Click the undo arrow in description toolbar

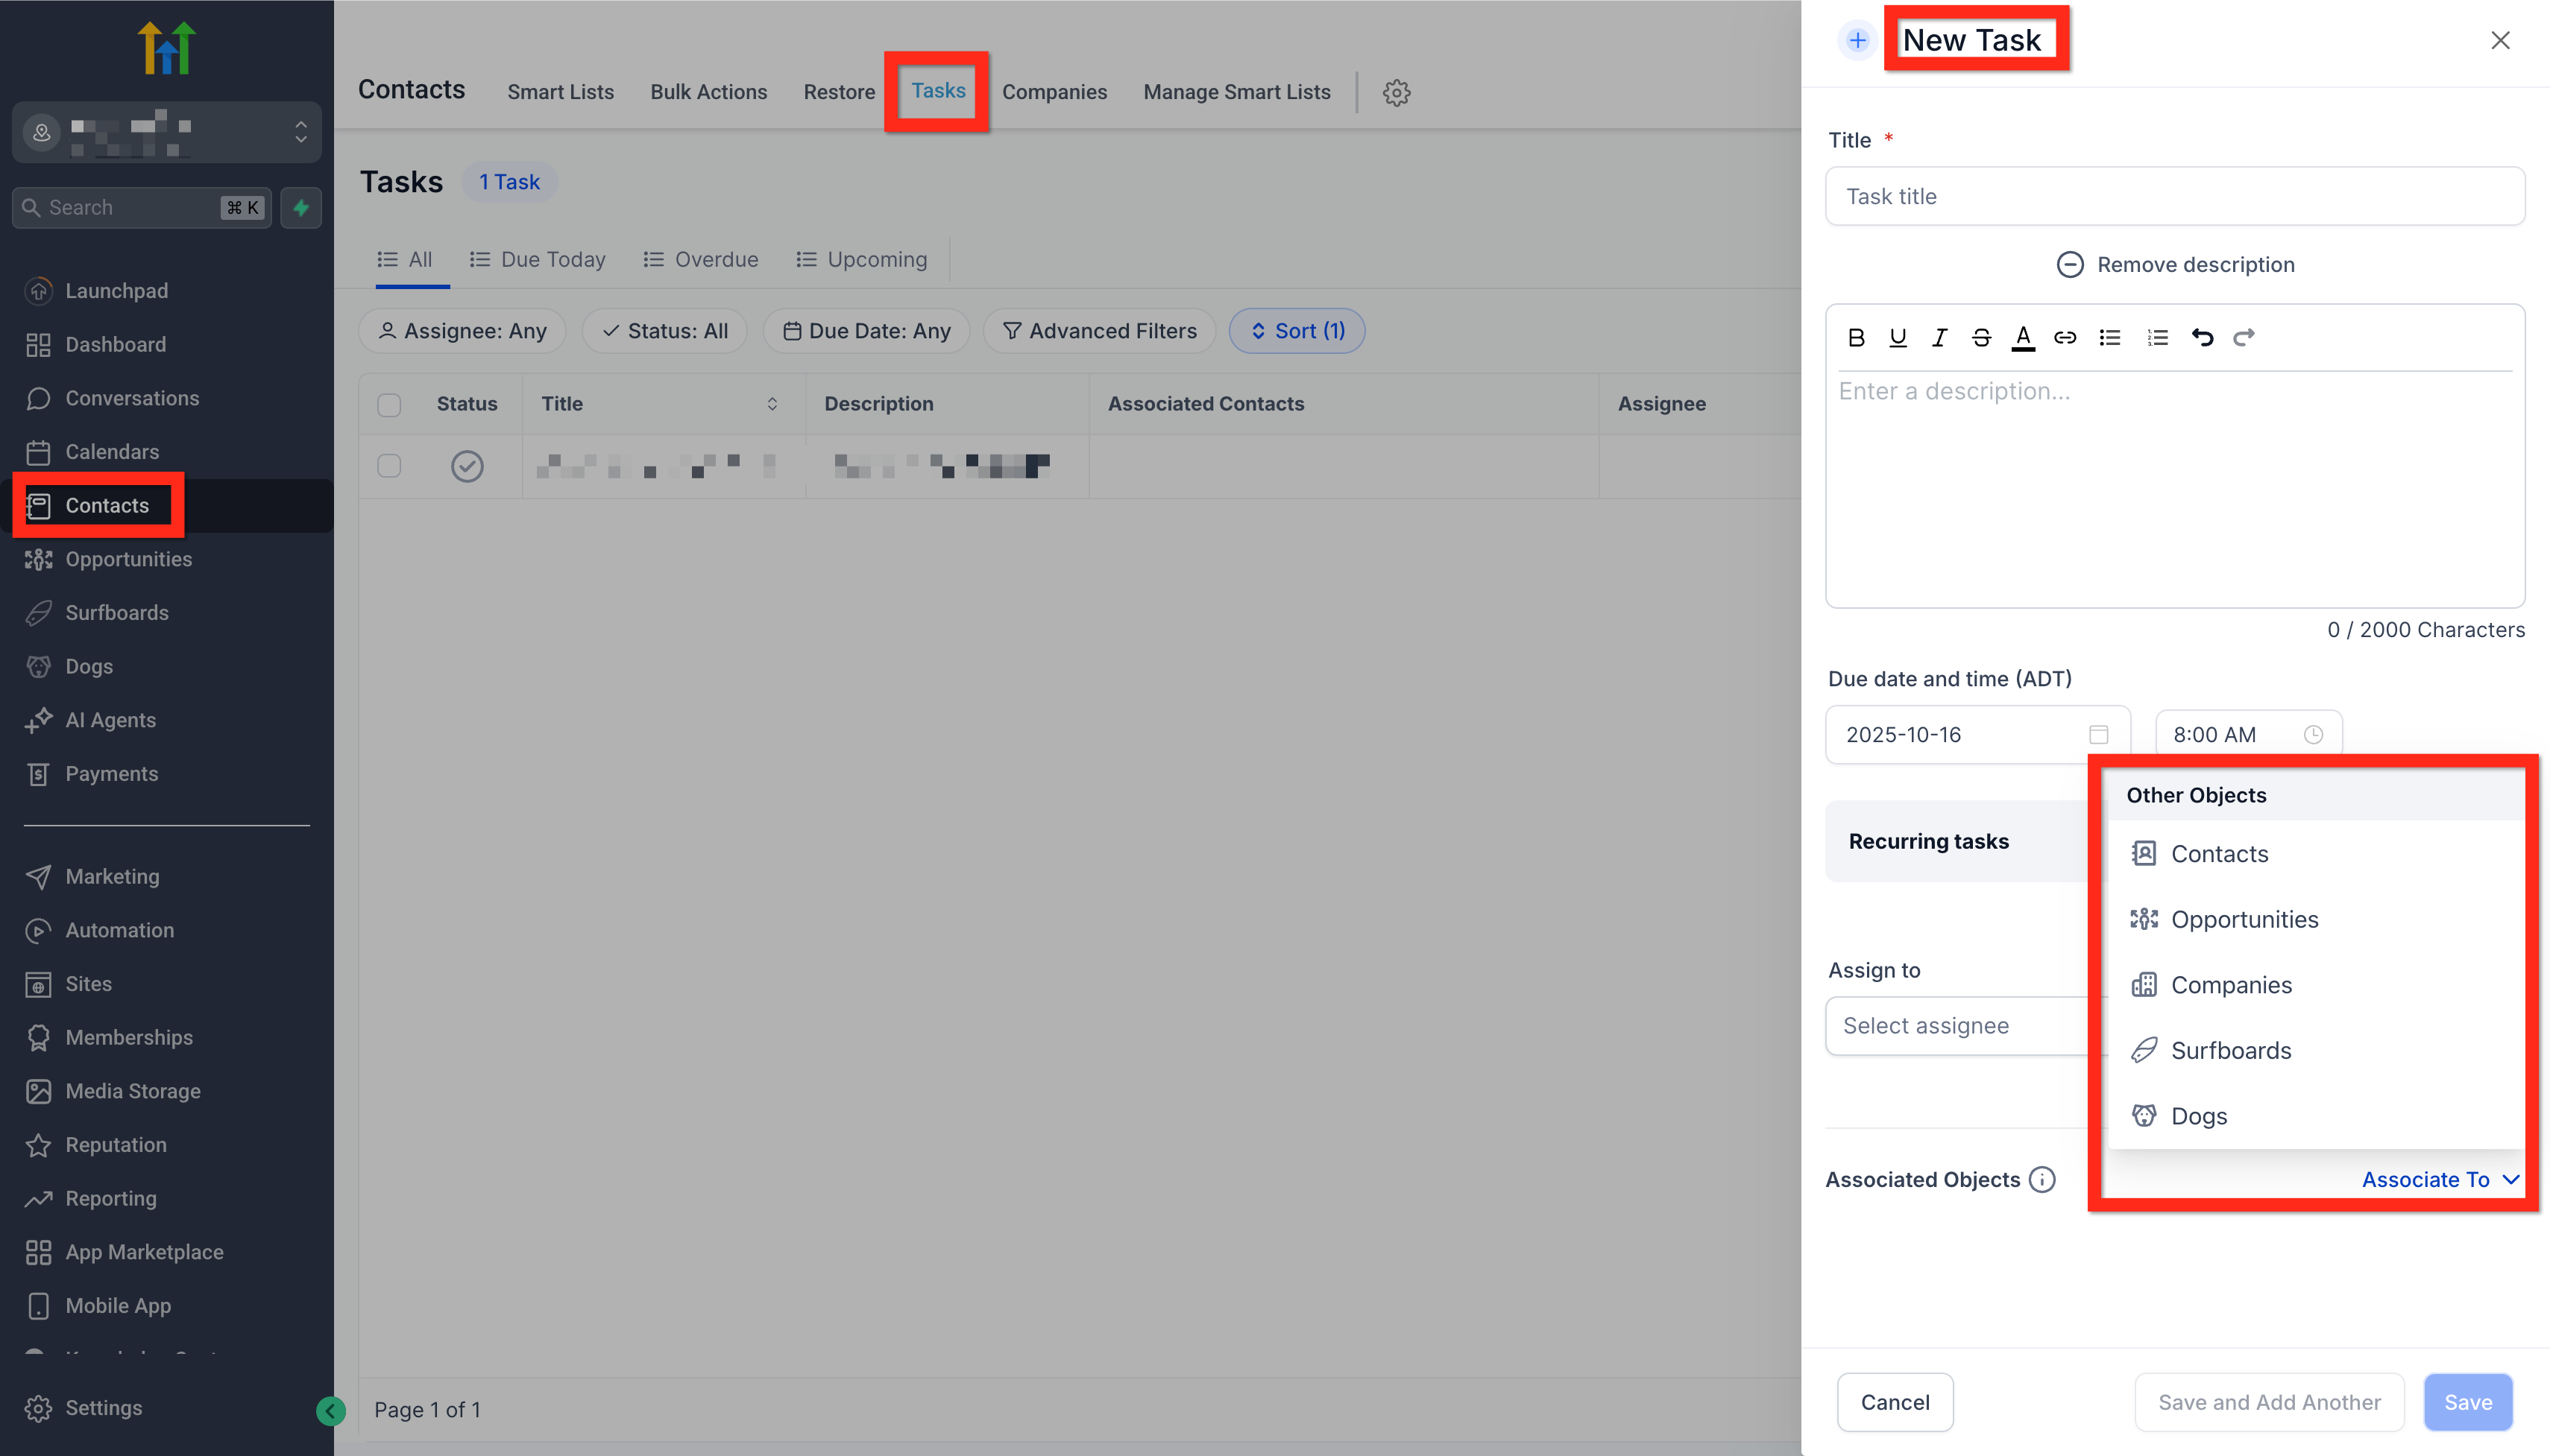tap(2202, 338)
